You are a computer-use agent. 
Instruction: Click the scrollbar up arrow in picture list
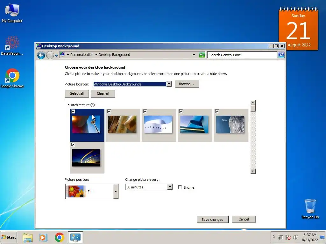coord(253,103)
